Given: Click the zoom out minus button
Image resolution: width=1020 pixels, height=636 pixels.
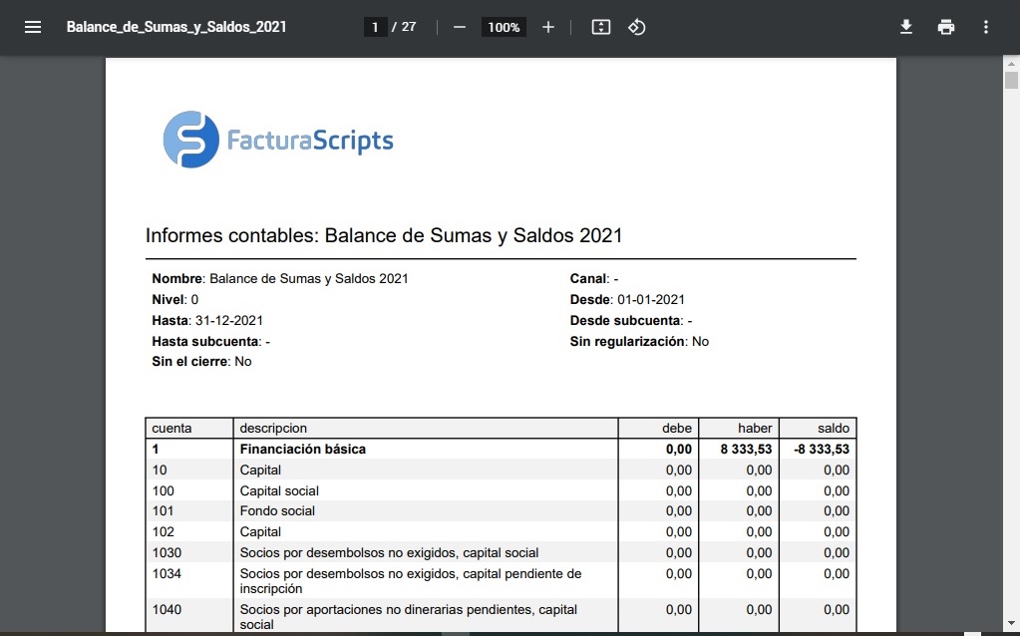Looking at the screenshot, I should tap(460, 27).
